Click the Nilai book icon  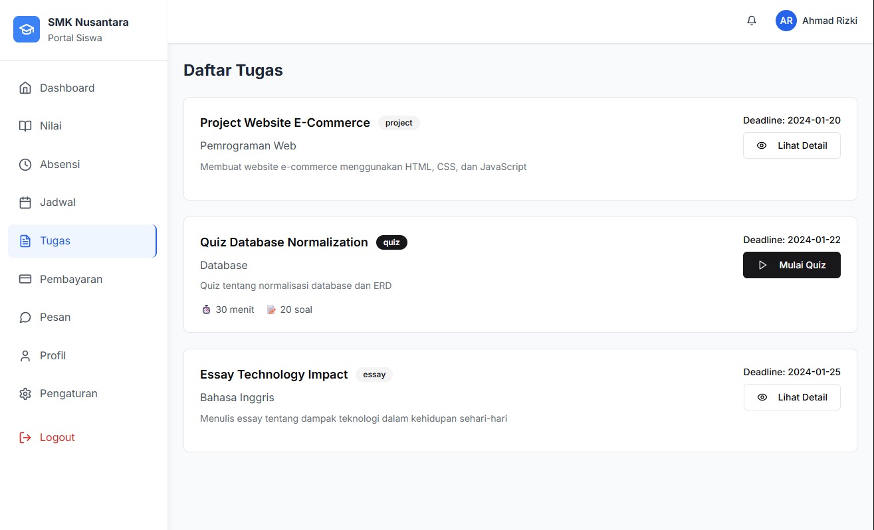point(25,126)
